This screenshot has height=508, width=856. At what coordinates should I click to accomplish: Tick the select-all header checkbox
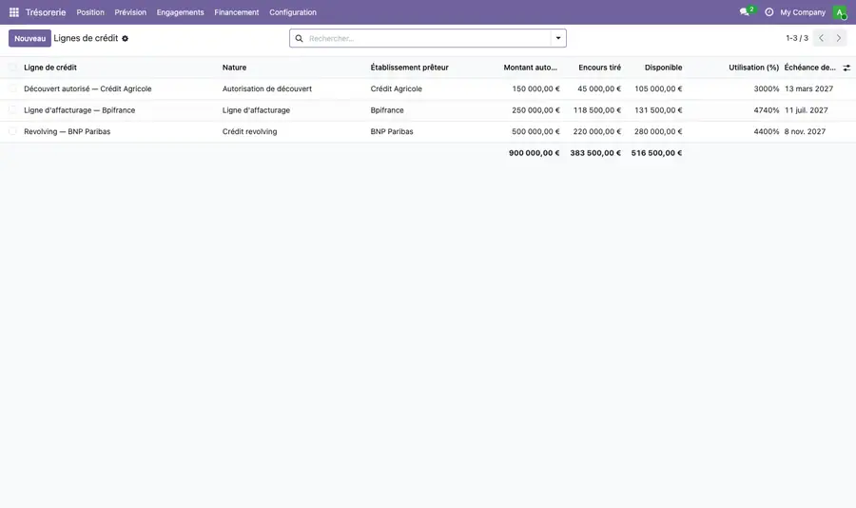pos(12,68)
